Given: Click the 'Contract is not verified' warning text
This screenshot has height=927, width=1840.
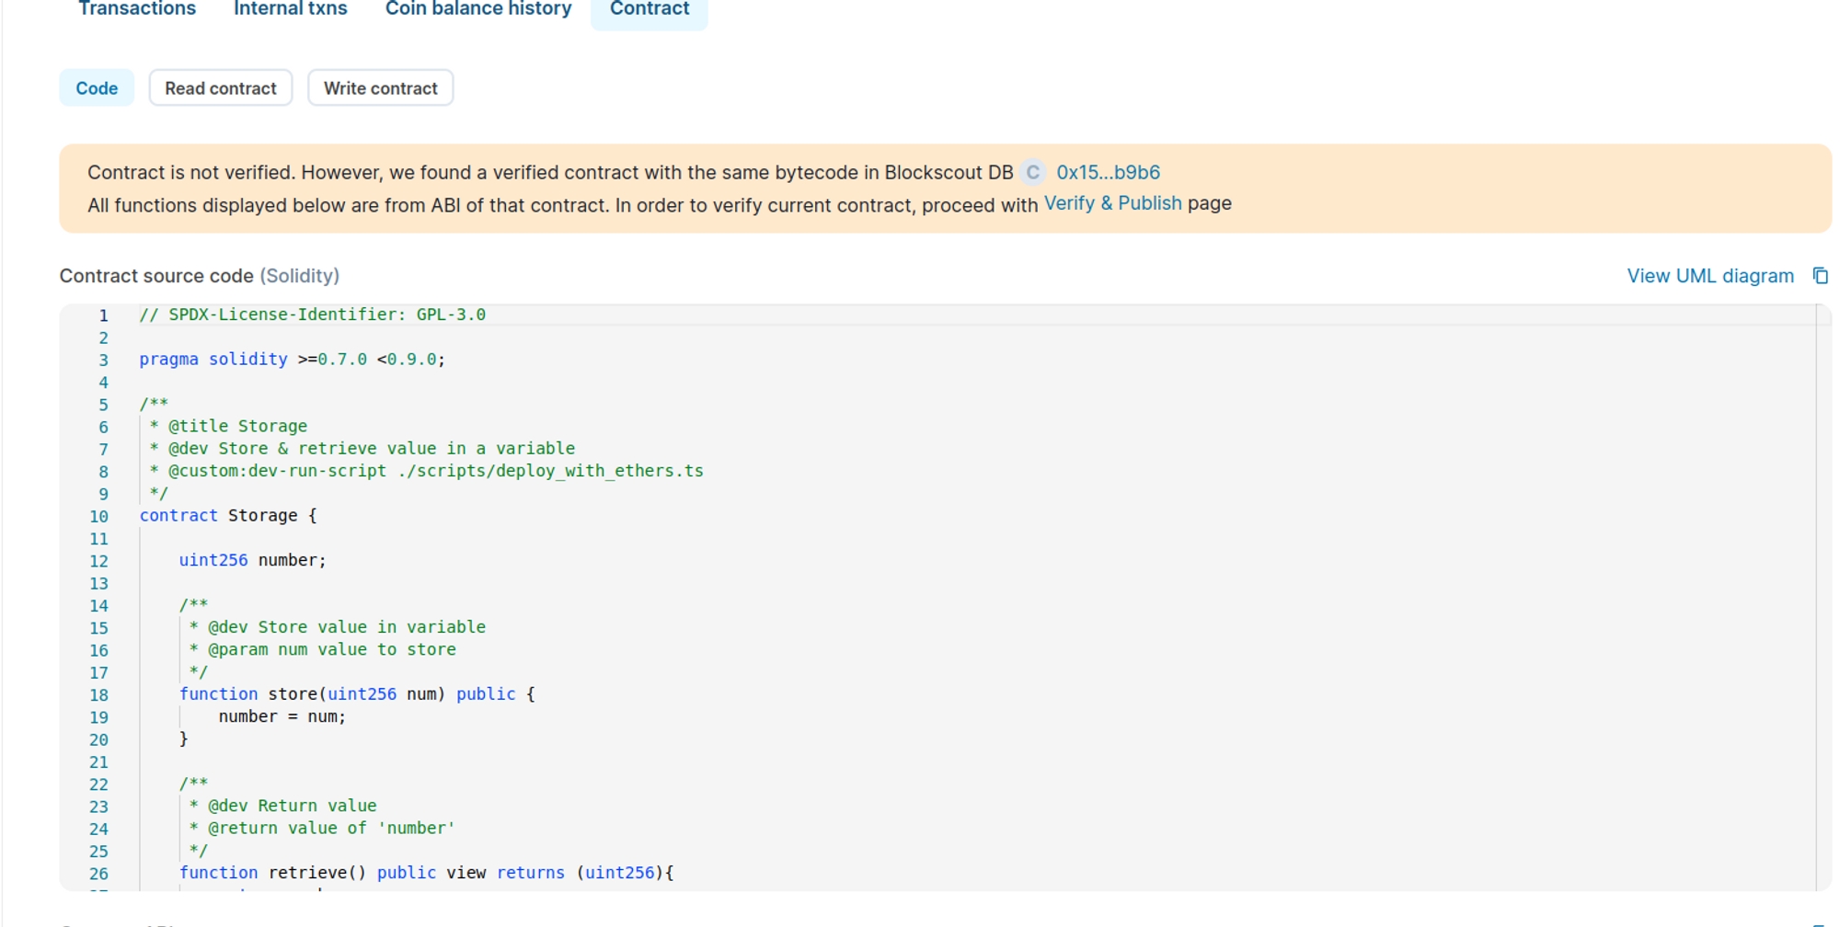Looking at the screenshot, I should tap(550, 172).
